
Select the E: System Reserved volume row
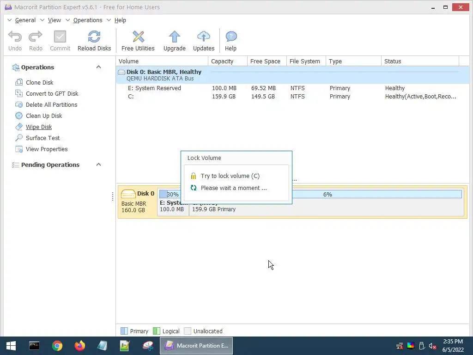[x=292, y=88]
